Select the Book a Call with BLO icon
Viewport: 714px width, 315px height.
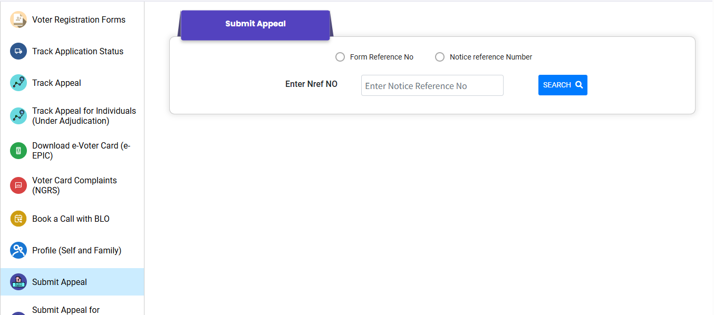[x=18, y=219]
